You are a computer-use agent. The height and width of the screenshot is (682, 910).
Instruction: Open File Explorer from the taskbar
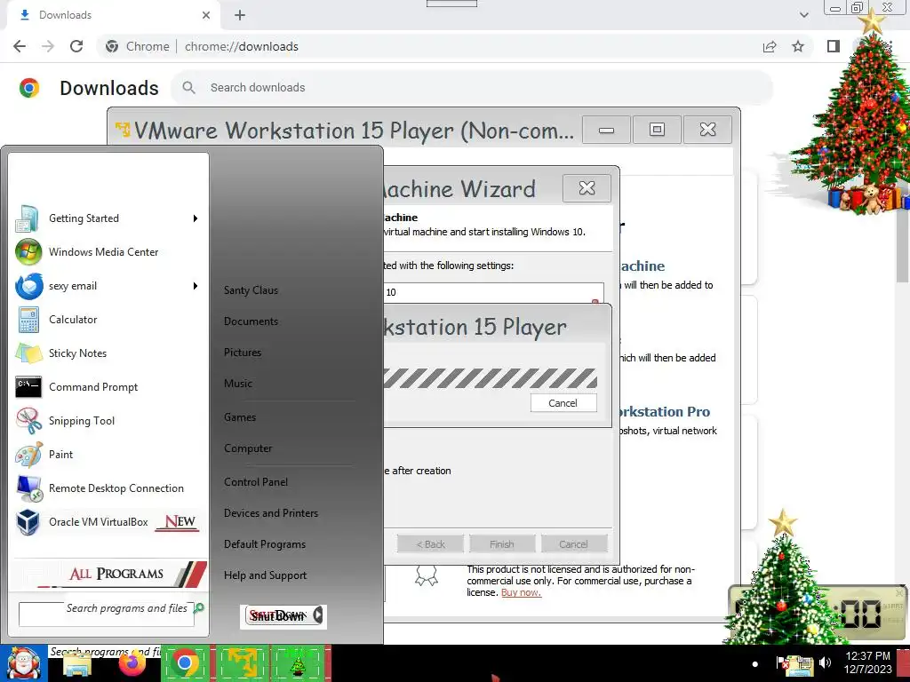click(77, 664)
